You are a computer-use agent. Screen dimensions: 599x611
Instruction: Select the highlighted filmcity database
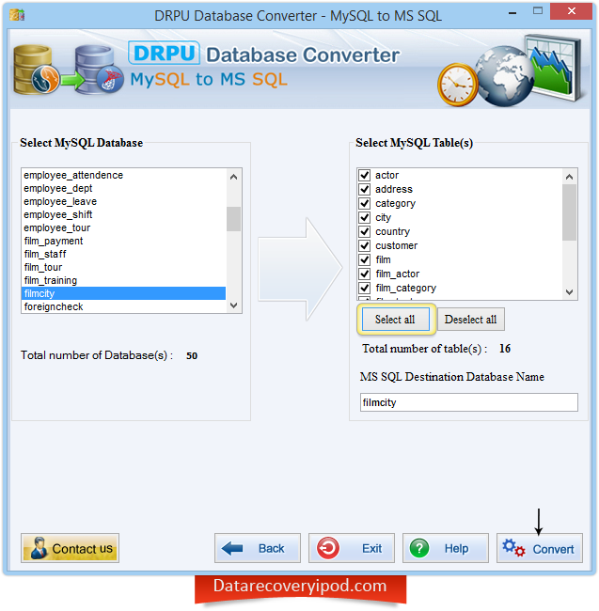pyautogui.click(x=124, y=294)
